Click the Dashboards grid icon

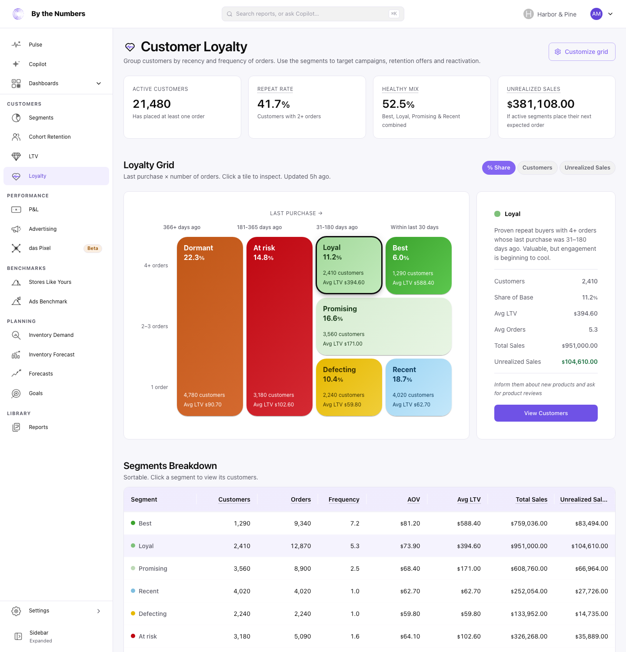[16, 83]
